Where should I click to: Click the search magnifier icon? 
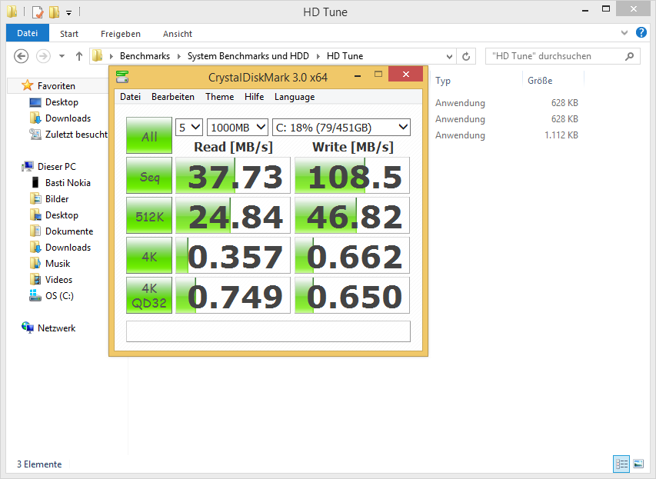629,56
